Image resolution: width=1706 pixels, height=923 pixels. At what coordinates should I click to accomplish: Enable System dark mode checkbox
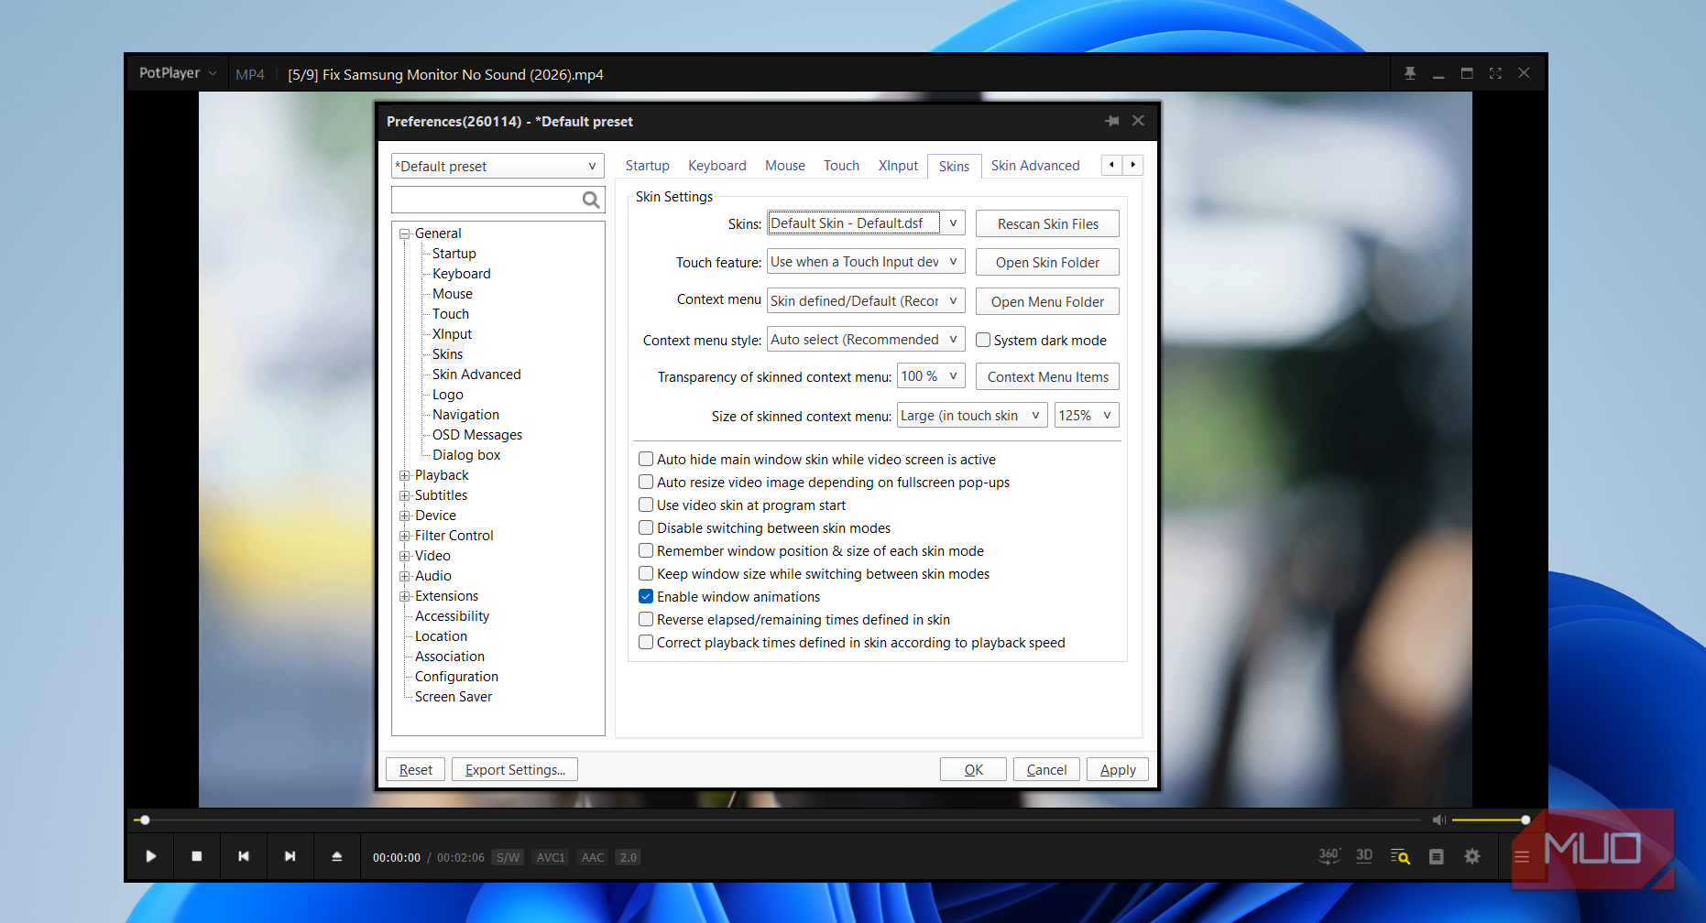pos(983,340)
